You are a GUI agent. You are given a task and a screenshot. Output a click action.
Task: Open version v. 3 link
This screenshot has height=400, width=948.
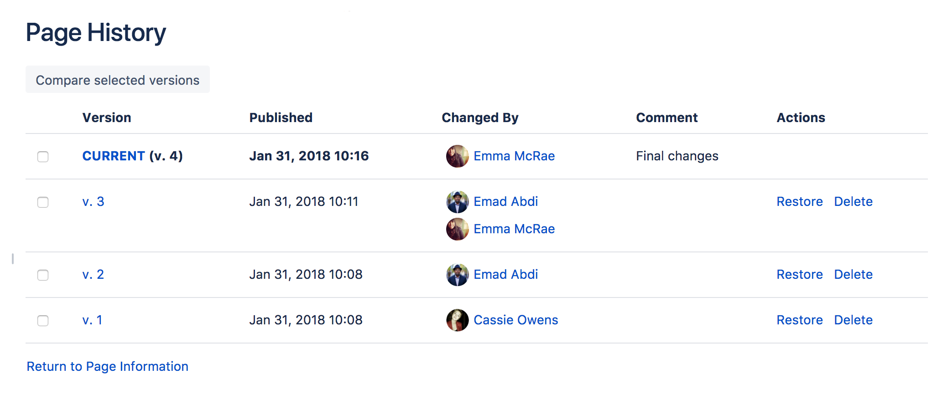93,201
